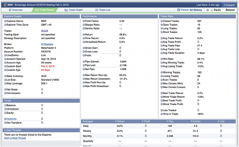Image resolution: width=239 pixels, height=147 pixels.
Task: Click the Averages Return column header
Action: 120,121
